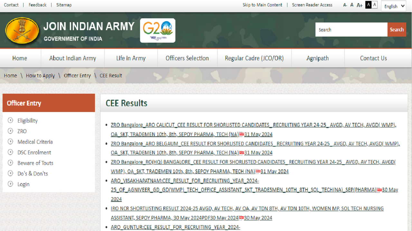Open DSC Enrolment sidebar link
This screenshot has height=231, width=412.
coord(34,152)
